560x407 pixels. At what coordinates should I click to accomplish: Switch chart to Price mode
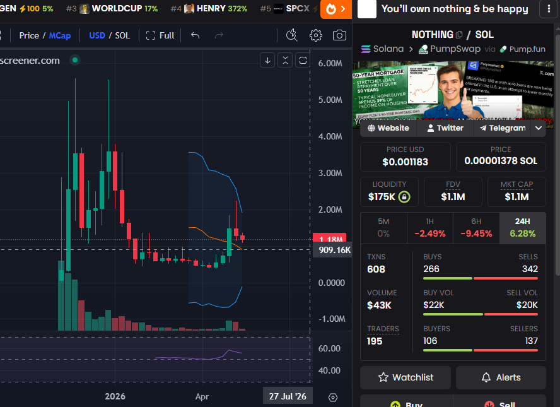[29, 35]
